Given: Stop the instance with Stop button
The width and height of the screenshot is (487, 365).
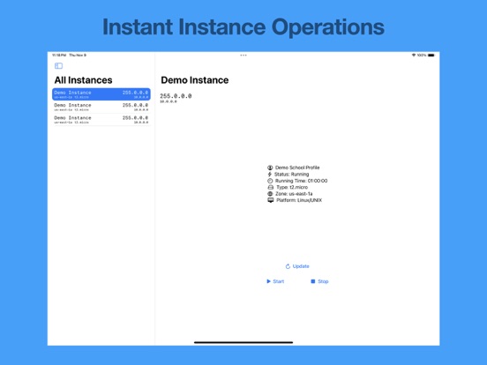Looking at the screenshot, I should point(319,281).
